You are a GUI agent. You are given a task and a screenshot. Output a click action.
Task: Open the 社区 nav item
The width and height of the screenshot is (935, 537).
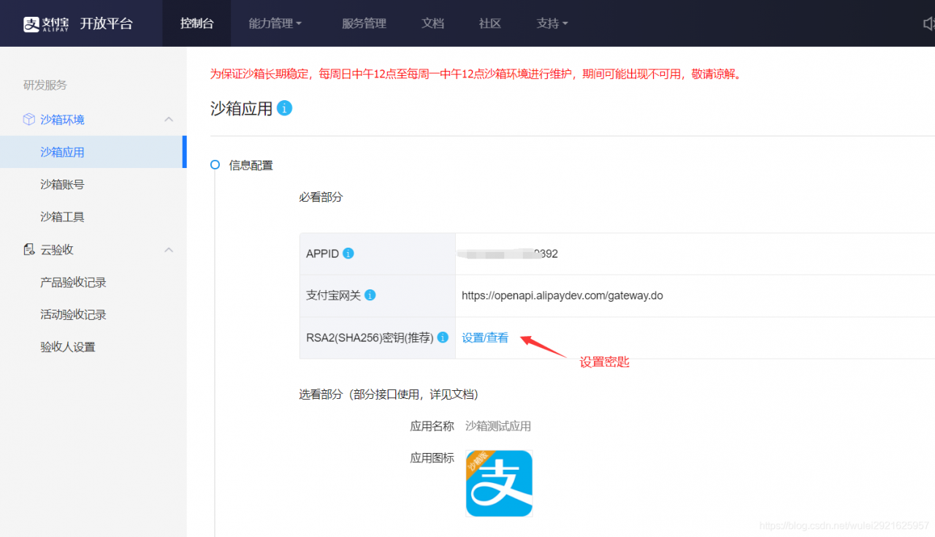pyautogui.click(x=490, y=23)
